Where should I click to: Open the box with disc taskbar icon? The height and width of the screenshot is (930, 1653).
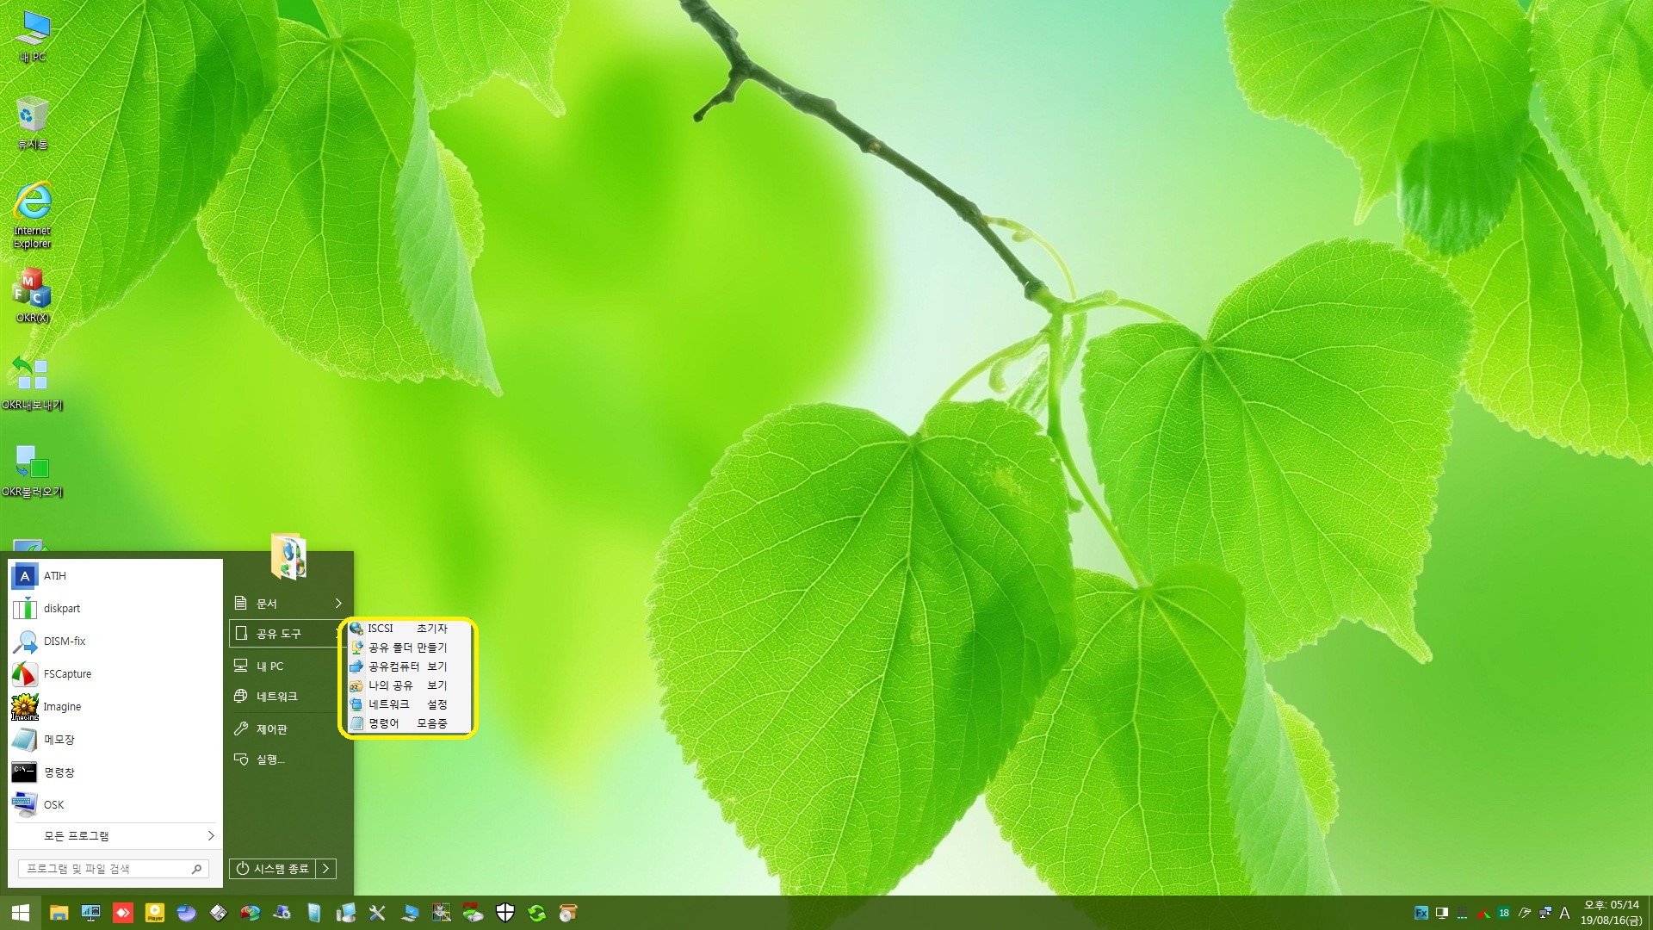tap(568, 913)
